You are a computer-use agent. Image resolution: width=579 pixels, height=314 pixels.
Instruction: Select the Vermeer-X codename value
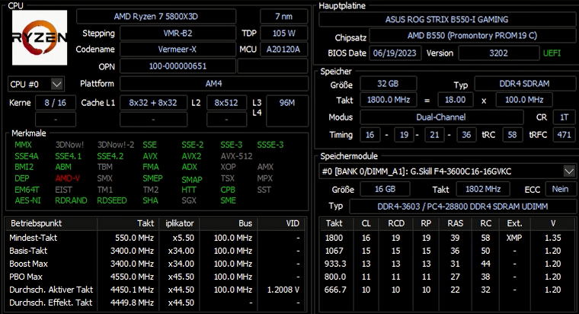178,49
